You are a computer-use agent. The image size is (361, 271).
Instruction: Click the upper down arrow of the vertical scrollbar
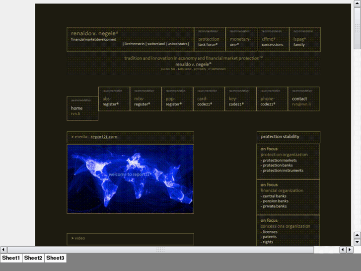point(358,235)
